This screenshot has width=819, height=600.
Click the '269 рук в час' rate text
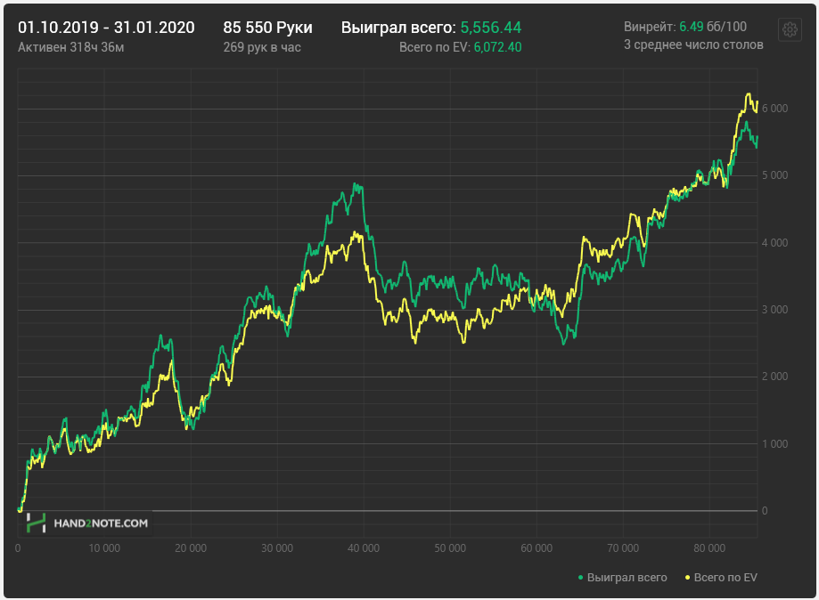262,47
